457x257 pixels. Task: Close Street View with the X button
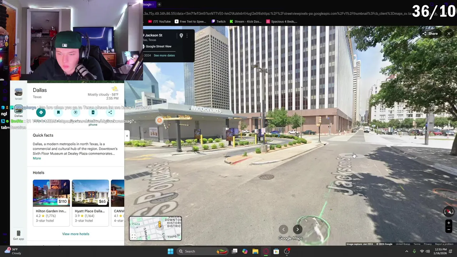(449, 34)
